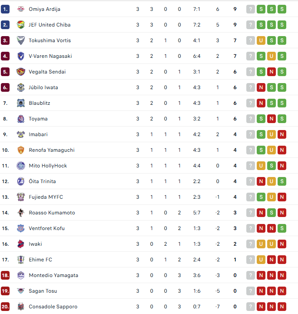Select the Toyama team name
Screen dimensions: 298x314
click(x=38, y=119)
